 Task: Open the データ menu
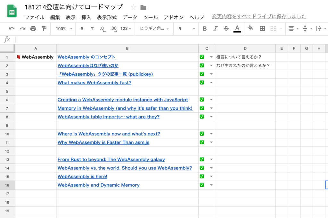point(130,17)
